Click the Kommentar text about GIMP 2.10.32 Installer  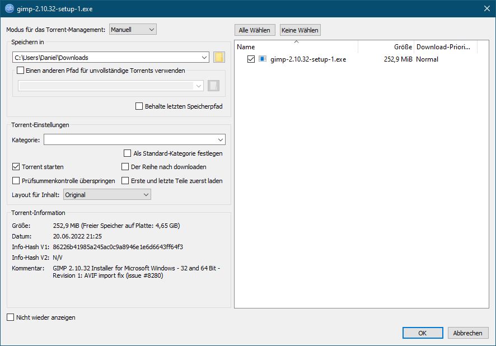[137, 272]
